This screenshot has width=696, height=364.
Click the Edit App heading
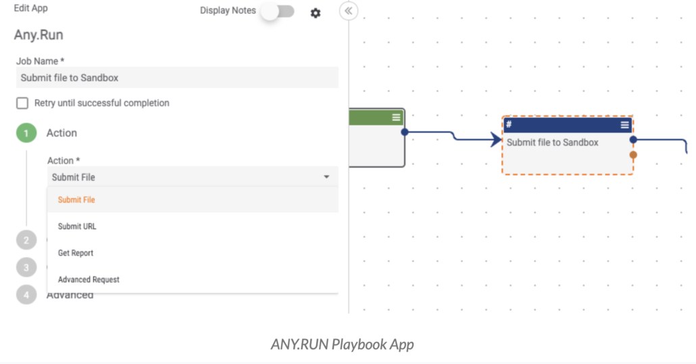point(30,8)
